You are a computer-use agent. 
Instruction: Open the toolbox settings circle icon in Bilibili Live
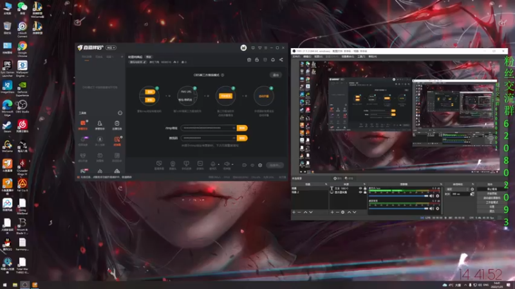tap(120, 113)
